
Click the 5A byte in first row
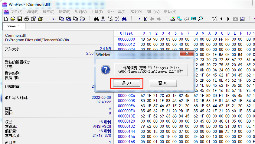pos(149,39)
